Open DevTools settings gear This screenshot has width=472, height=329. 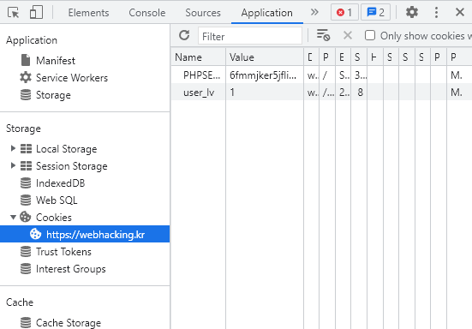412,12
